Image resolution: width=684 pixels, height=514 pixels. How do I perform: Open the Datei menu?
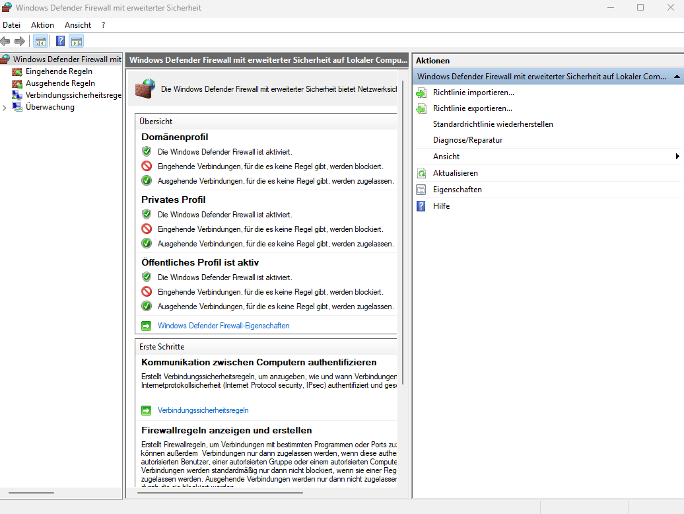[x=11, y=25]
